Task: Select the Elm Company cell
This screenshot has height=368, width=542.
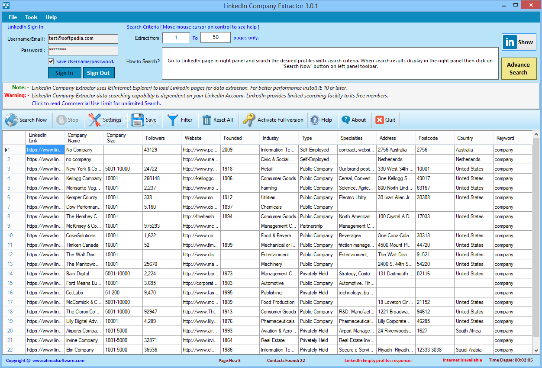Action: 84,350
